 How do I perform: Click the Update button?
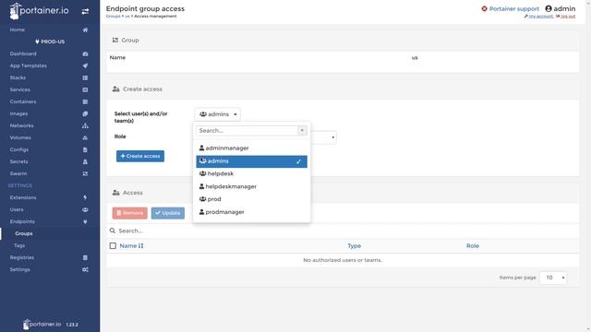pyautogui.click(x=168, y=213)
